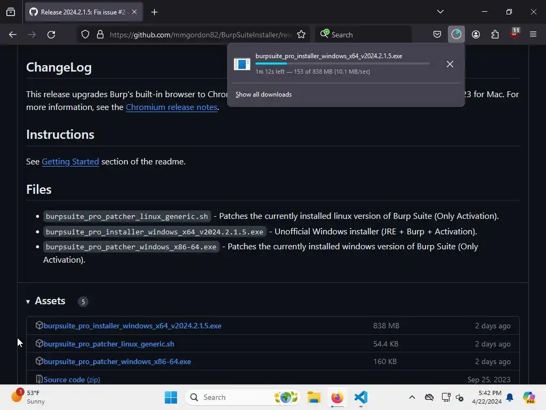
Task: Open File Explorer from taskbar
Action: point(314,397)
